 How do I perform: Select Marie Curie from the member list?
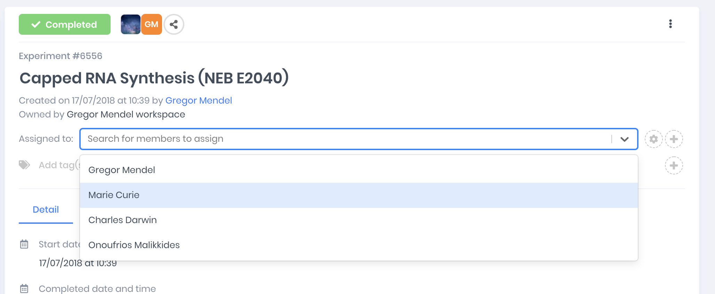[114, 195]
